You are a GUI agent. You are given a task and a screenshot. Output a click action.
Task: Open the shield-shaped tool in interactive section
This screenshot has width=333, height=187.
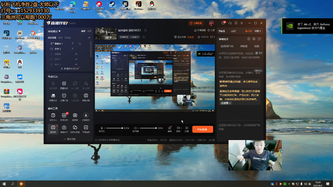[x=64, y=84]
